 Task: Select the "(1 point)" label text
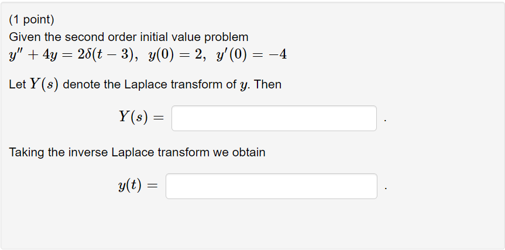tap(32, 20)
